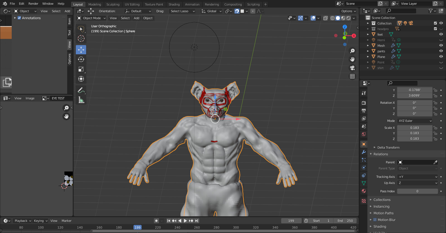Click the Marker button in timeline

[x=66, y=221]
